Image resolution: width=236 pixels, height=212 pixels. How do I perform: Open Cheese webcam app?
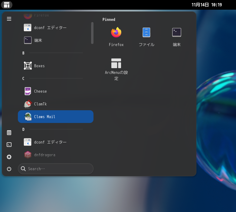(56, 91)
